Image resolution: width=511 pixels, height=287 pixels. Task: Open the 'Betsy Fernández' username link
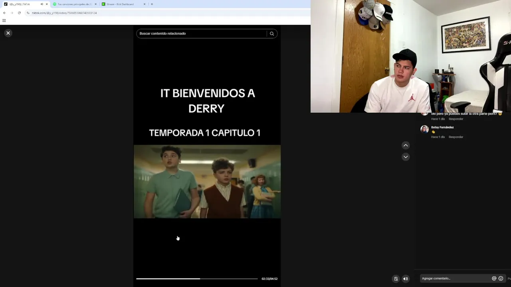click(442, 127)
